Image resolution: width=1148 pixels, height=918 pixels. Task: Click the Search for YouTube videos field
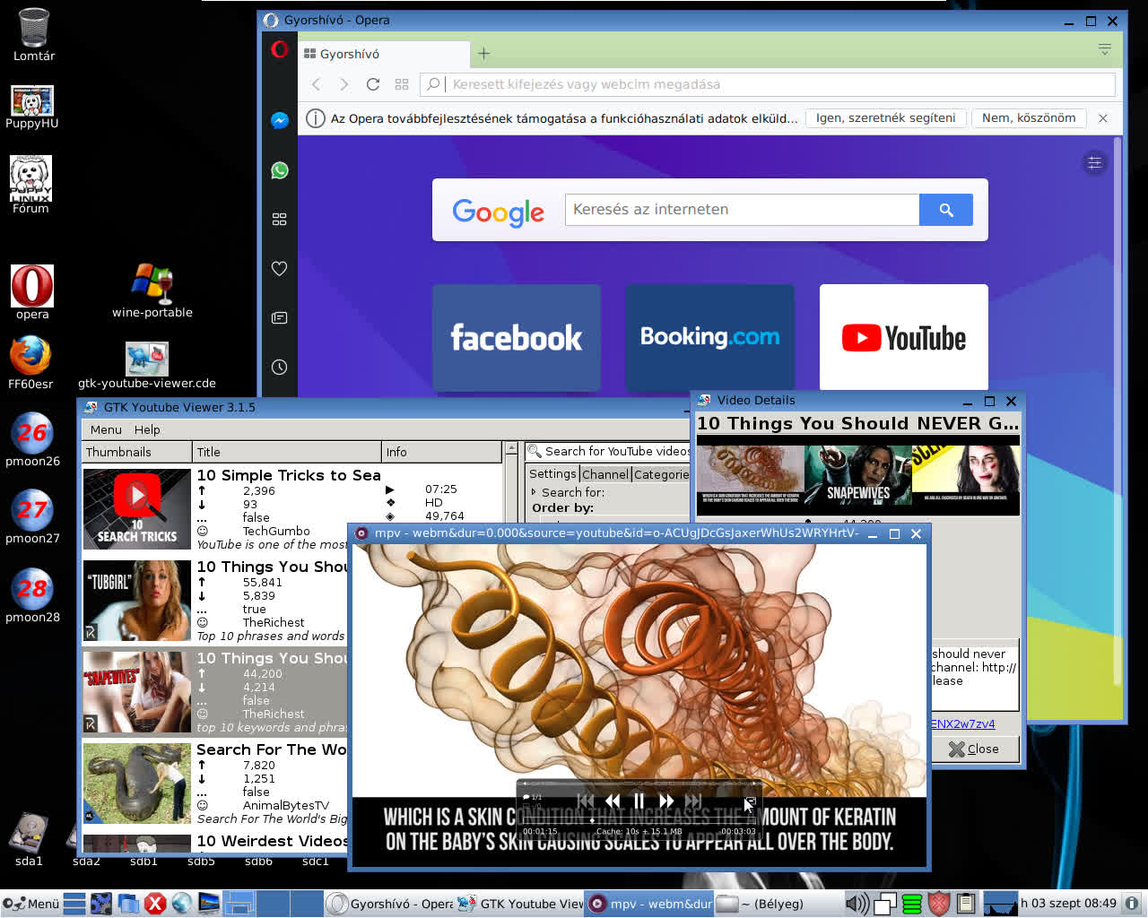[608, 451]
